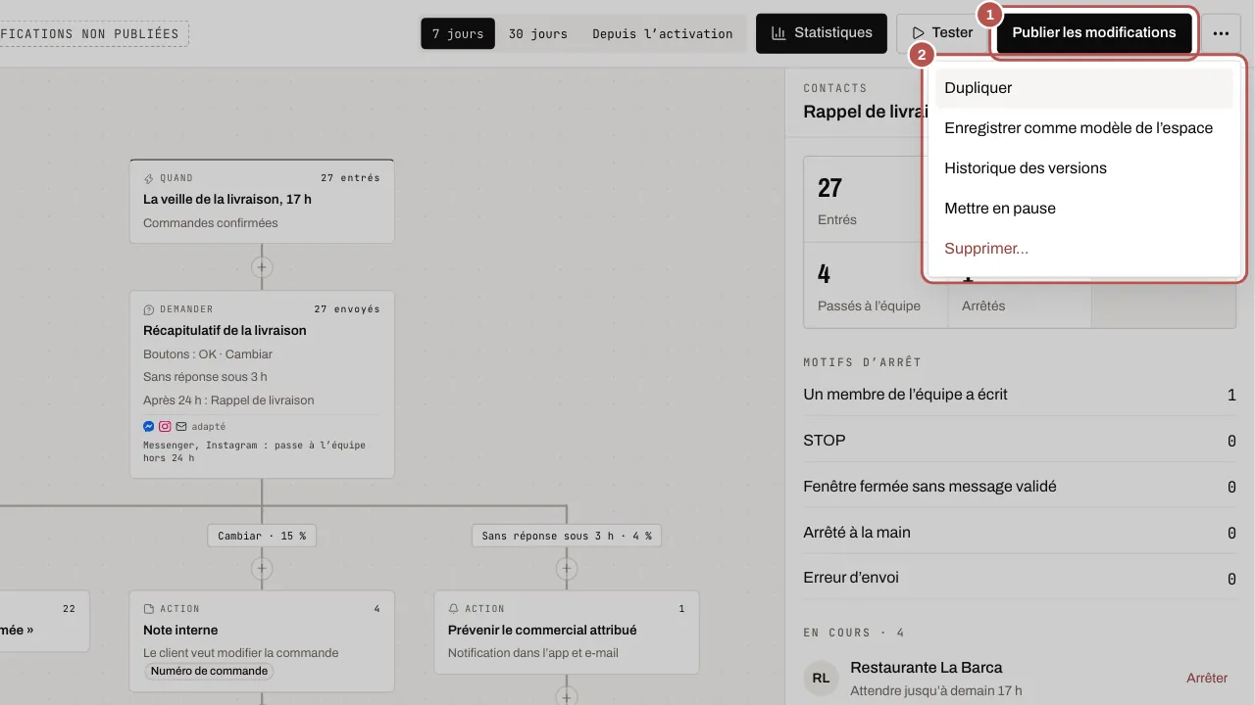This screenshot has width=1255, height=705.
Task: Click the STOP reason row
Action: (x=1020, y=441)
